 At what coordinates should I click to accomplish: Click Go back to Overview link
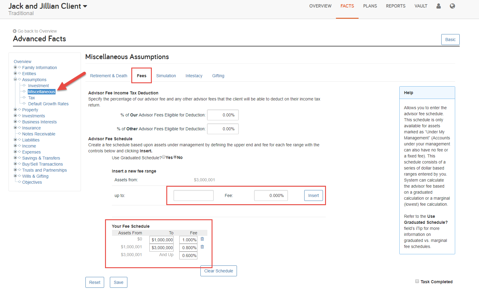(37, 31)
